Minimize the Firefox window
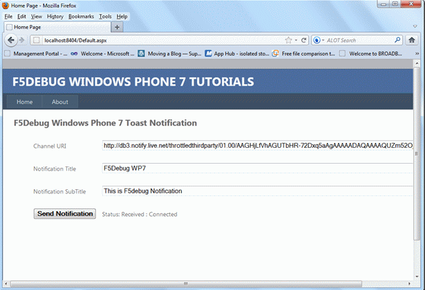 (x=384, y=4)
